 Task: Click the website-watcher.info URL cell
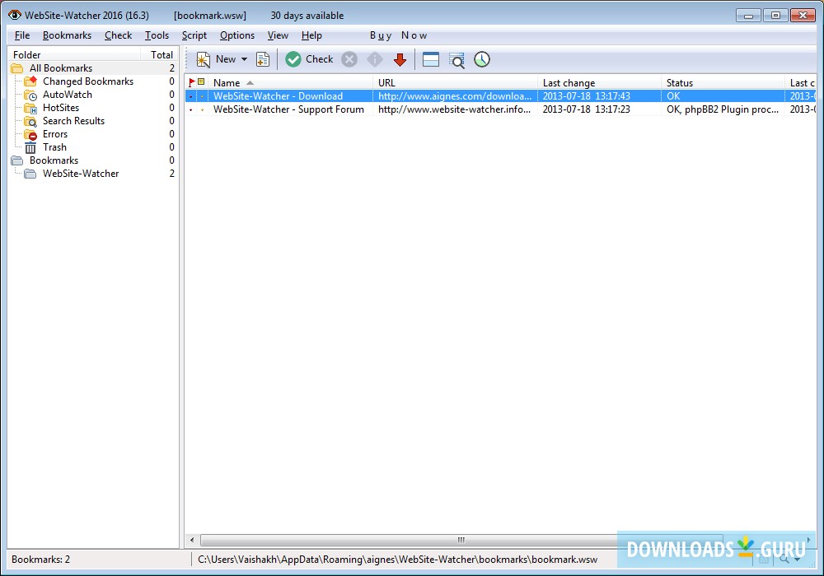click(455, 109)
